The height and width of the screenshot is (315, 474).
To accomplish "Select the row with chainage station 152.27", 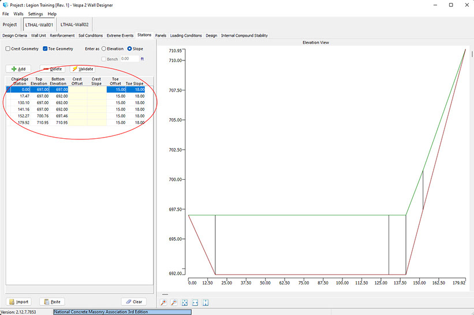I will pos(22,116).
